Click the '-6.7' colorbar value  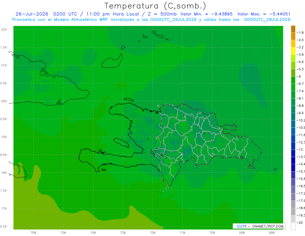[300, 84]
